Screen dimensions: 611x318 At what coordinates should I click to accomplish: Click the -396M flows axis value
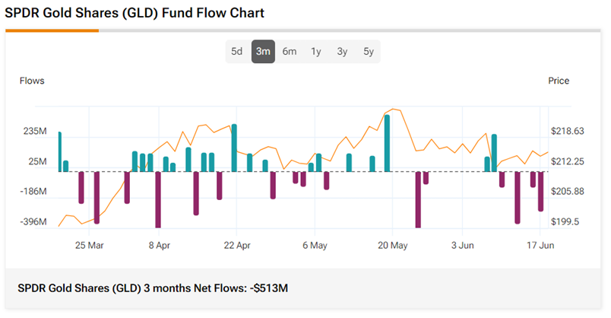click(x=33, y=222)
